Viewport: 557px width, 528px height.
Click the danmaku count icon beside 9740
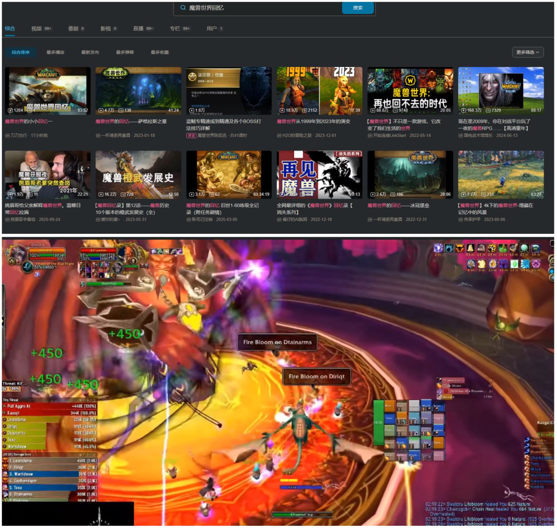[395, 110]
